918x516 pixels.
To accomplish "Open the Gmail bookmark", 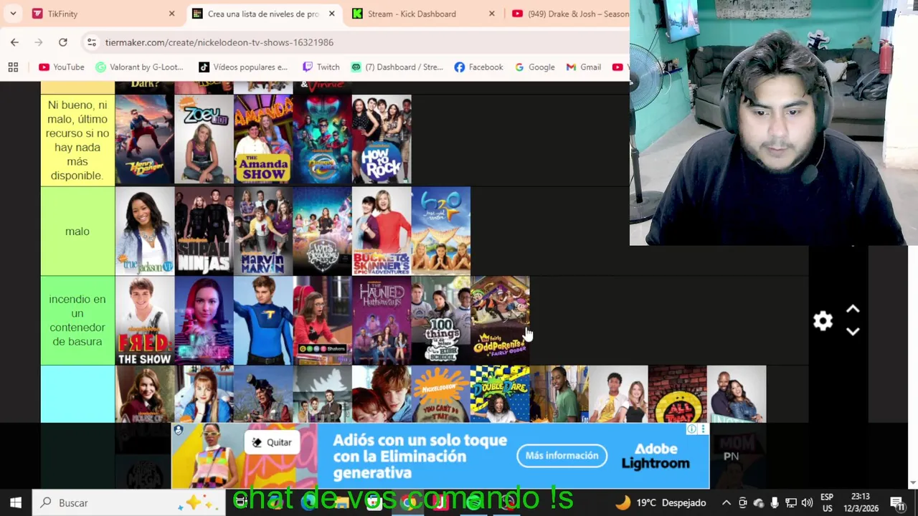I will 584,67.
